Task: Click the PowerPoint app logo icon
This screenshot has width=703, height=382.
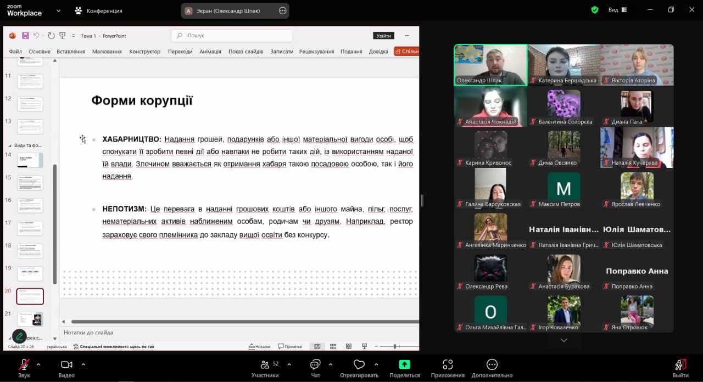Action: (13, 36)
